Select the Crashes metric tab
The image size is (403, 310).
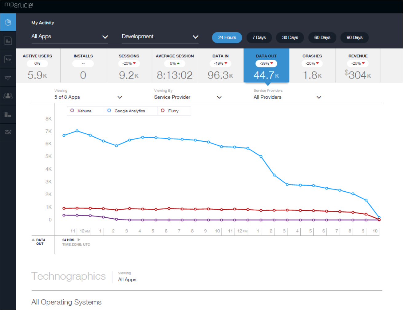point(312,66)
